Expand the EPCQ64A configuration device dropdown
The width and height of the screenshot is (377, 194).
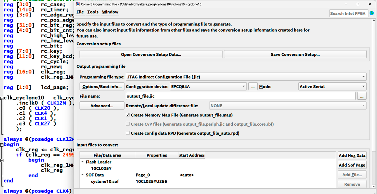pyautogui.click(x=208, y=87)
